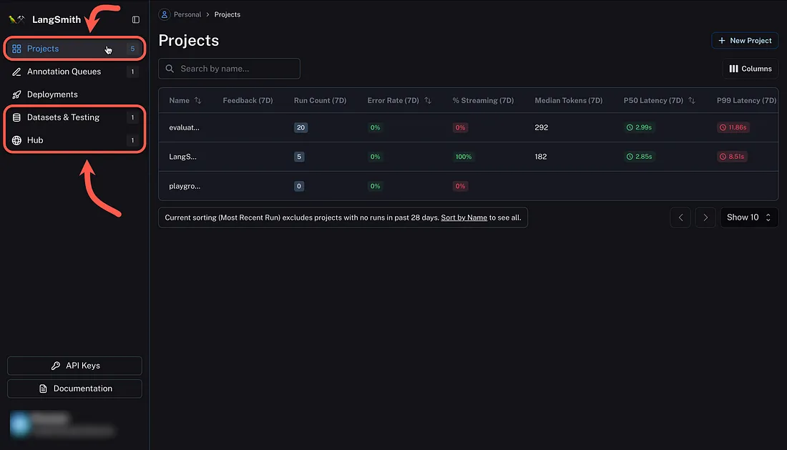The width and height of the screenshot is (787, 450).
Task: Click the Sort by Name link
Action: [x=464, y=217]
